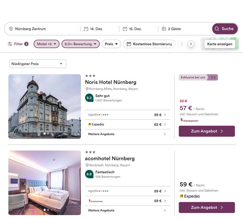The width and height of the screenshot is (243, 219).
Task: Open the Preis filter dropdown
Action: tap(111, 44)
